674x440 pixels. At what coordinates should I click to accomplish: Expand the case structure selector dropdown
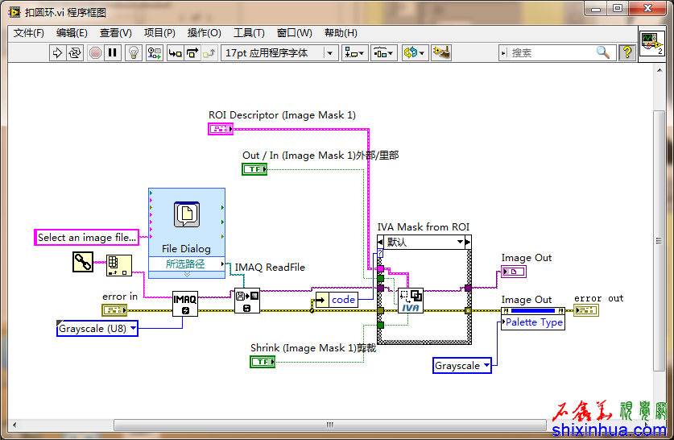461,242
